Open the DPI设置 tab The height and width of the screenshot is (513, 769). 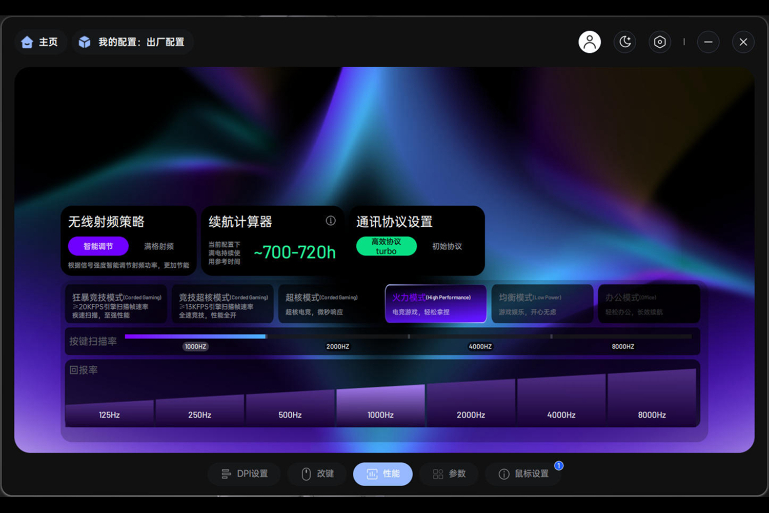244,473
